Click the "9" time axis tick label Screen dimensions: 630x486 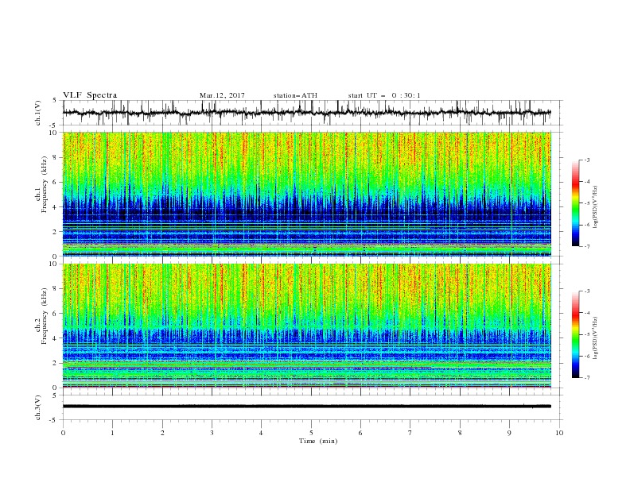[x=509, y=433]
